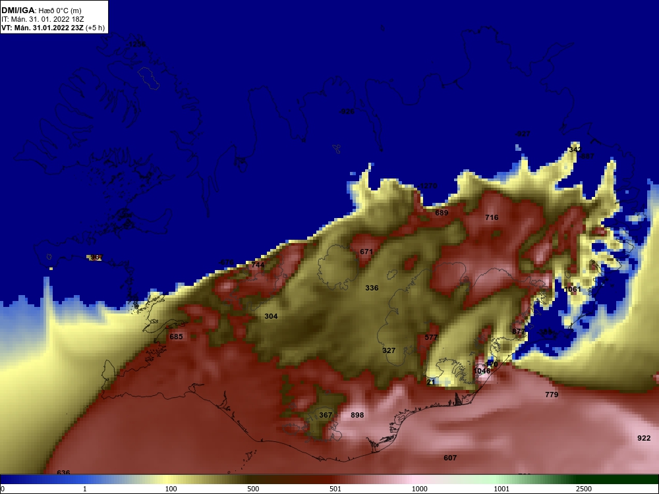Screen dimensions: 659x494
Task: Click the map value '342'
Action: click(x=575, y=150)
